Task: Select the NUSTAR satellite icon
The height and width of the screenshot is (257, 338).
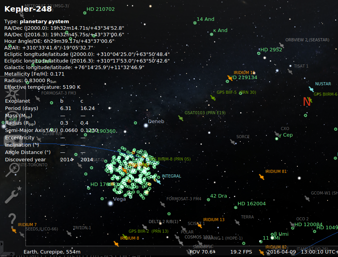Action: click(311, 89)
